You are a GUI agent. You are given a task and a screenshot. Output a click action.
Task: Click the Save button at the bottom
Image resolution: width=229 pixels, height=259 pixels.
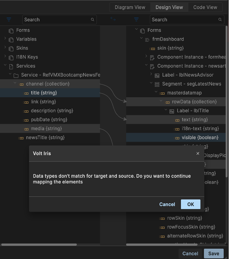click(214, 253)
